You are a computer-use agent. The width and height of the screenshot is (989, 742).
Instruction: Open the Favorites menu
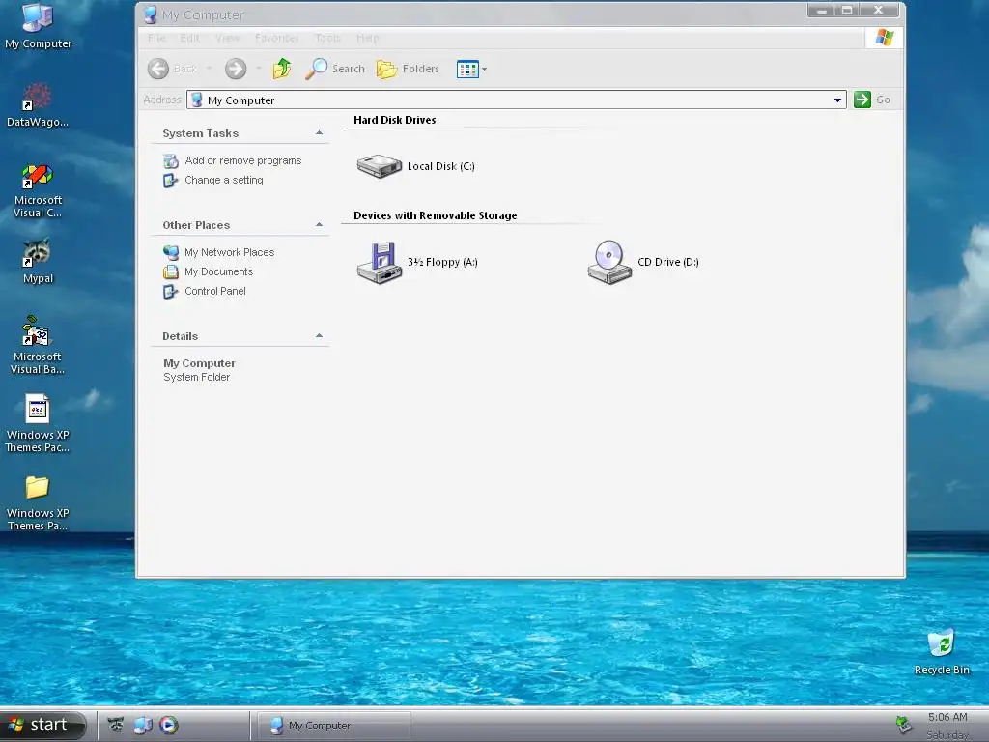click(x=277, y=38)
